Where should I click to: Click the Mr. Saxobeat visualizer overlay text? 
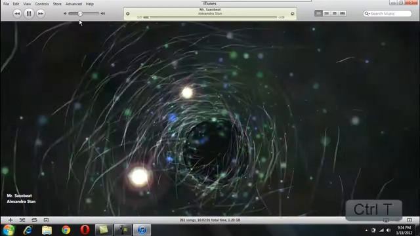[19, 195]
